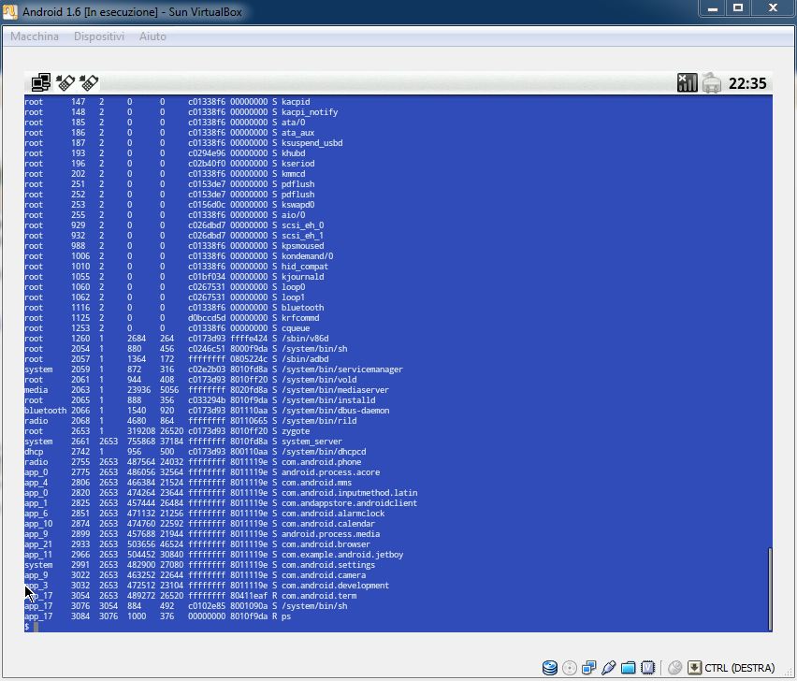Open the Macchina menu

click(35, 36)
